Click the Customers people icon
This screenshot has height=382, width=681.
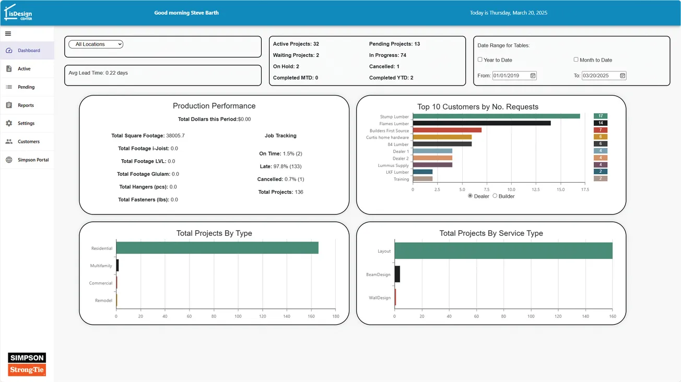coord(9,141)
